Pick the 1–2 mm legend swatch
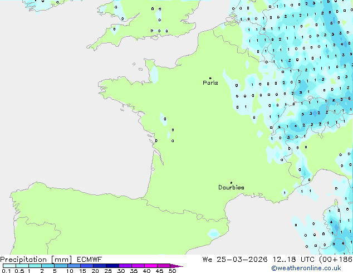Viewport: 353px width, 273px height. click(35, 266)
